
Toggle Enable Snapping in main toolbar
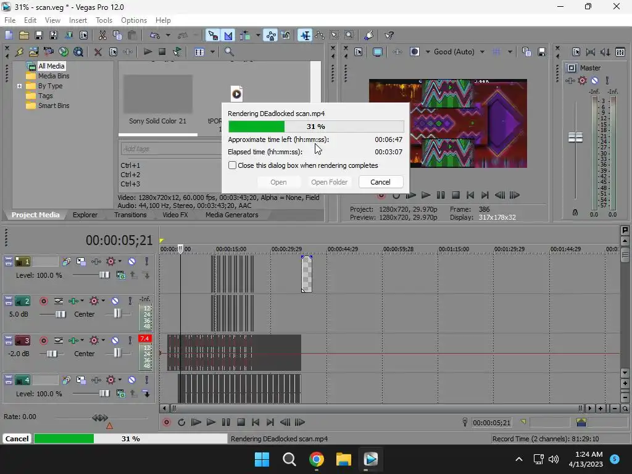click(213, 35)
